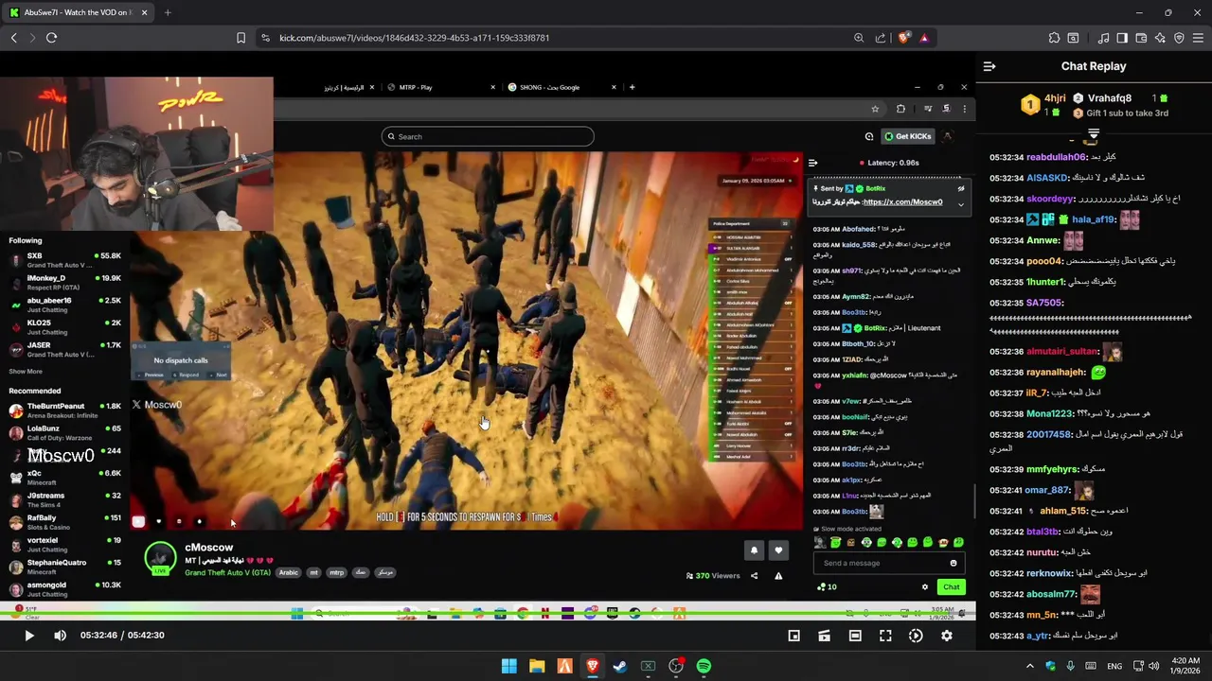Expand the gift leaderboard arrow
The height and width of the screenshot is (681, 1212).
pyautogui.click(x=1094, y=133)
